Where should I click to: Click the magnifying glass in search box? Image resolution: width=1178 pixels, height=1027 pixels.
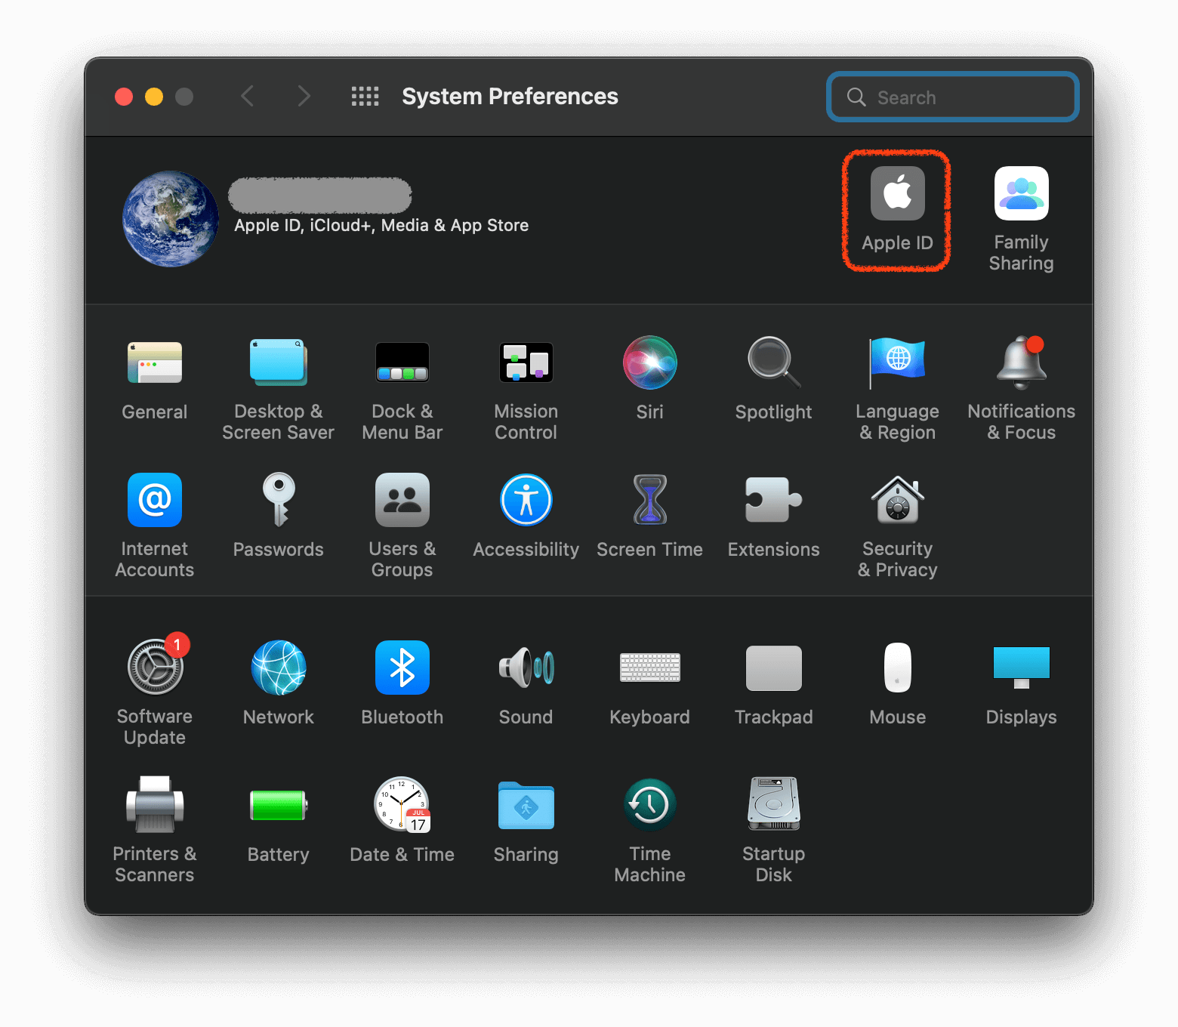point(856,97)
